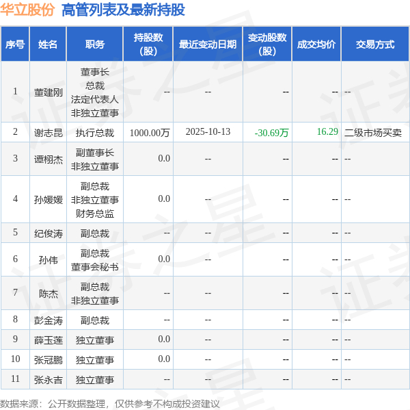This screenshot has height=410, width=410.
Task: Click the 高管列表及最新持股 heading
Action: pos(123,10)
